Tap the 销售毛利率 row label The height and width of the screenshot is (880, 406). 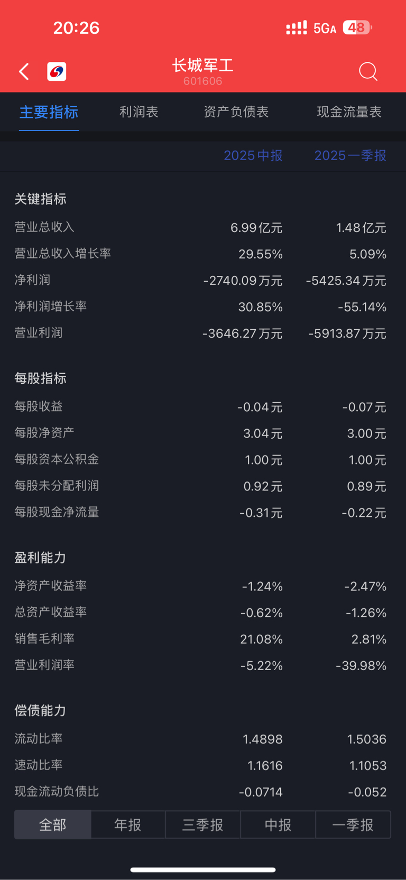point(44,638)
